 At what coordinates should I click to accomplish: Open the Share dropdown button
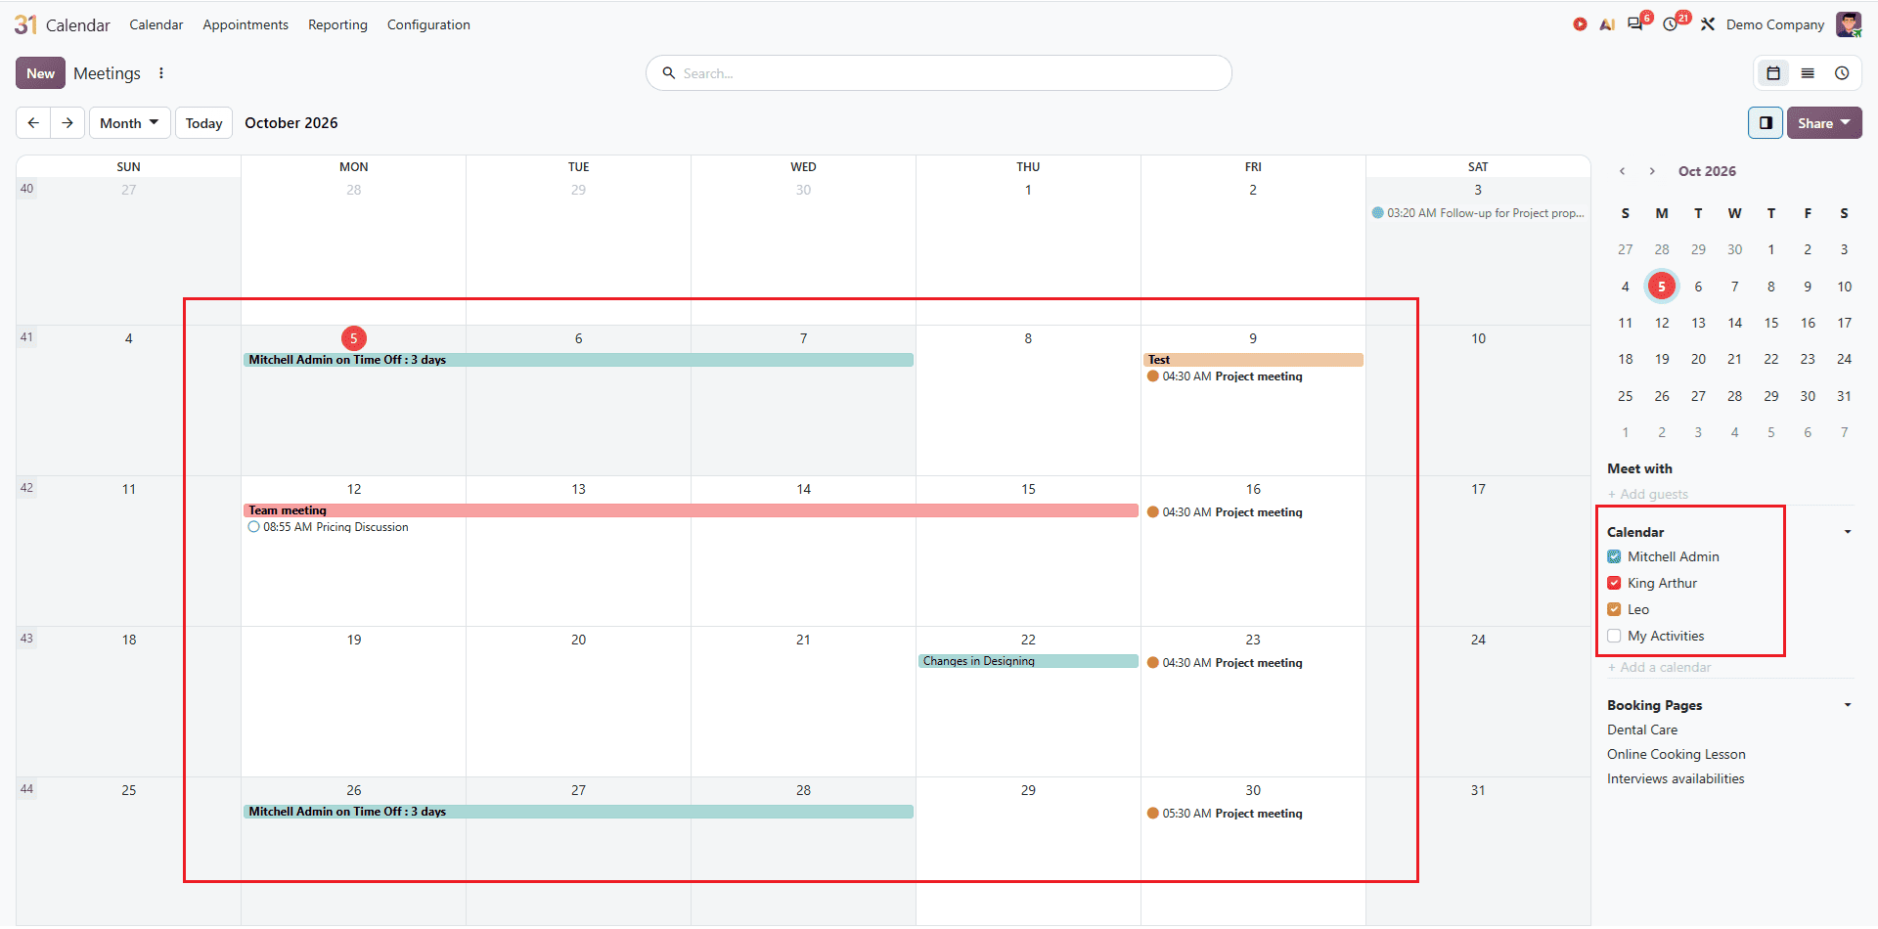pyautogui.click(x=1824, y=123)
